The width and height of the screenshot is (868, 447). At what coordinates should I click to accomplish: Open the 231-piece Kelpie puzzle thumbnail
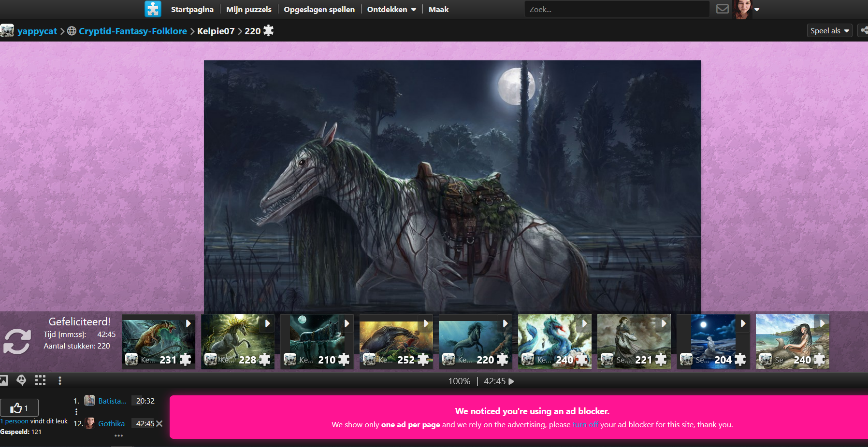(159, 342)
